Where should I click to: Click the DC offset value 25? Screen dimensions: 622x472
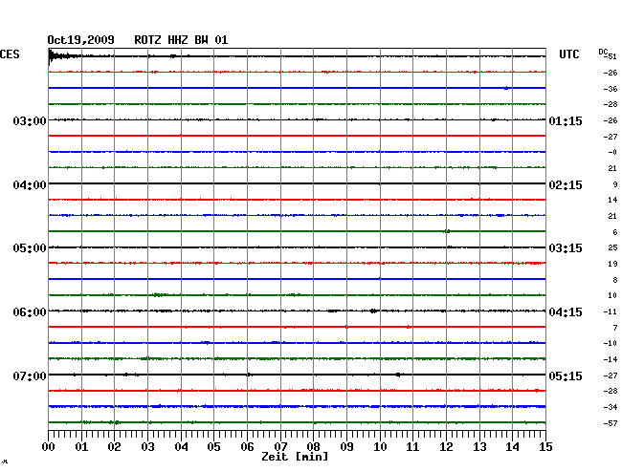pos(612,247)
